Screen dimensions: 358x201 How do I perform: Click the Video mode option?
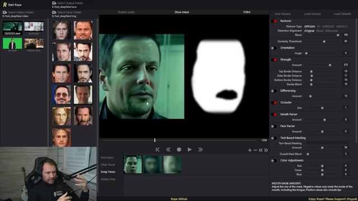click(247, 12)
